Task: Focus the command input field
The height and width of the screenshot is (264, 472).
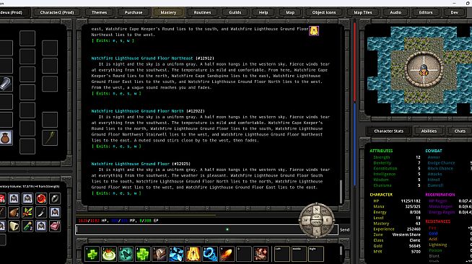Action: pos(206,229)
